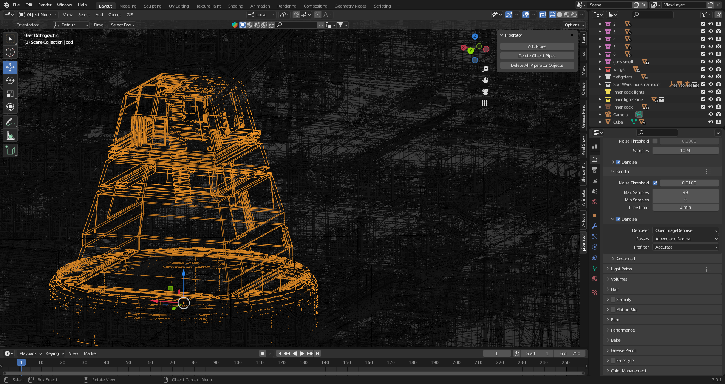This screenshot has width=725, height=384.
Task: Toggle auto keying record button
Action: (263, 353)
